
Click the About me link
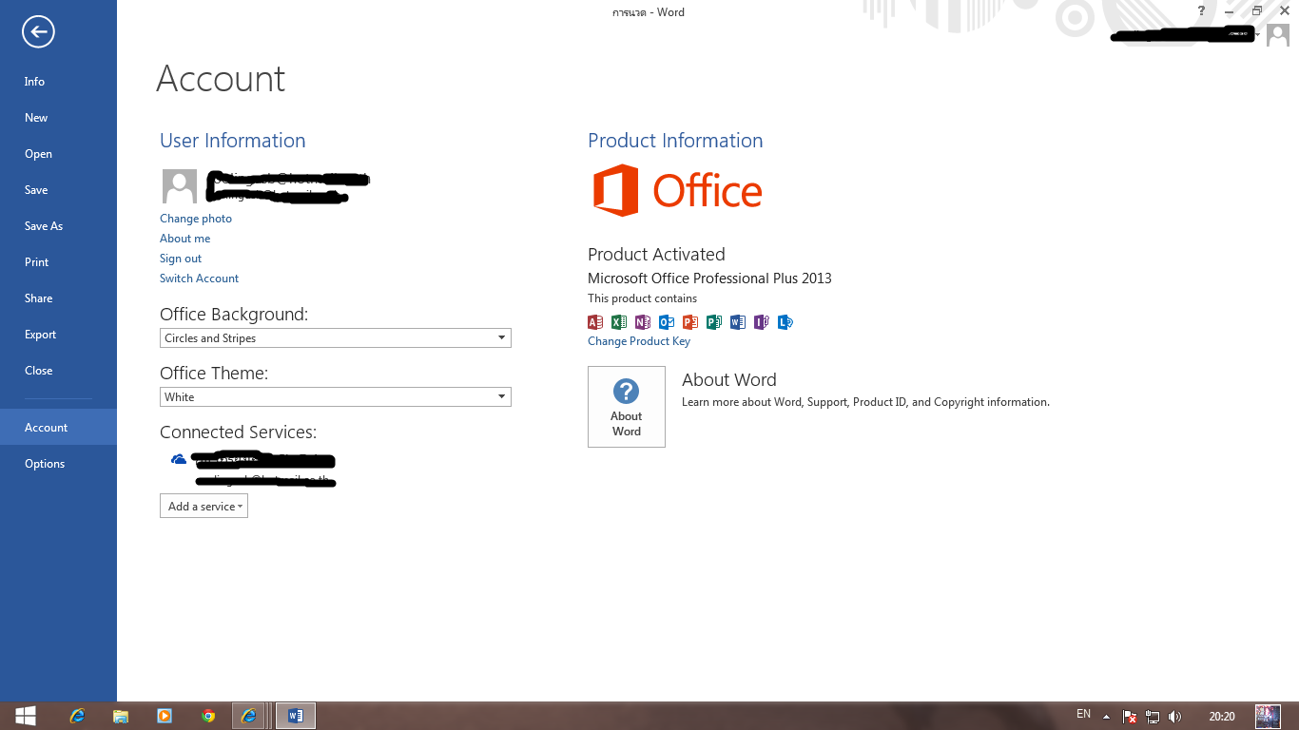pos(185,239)
